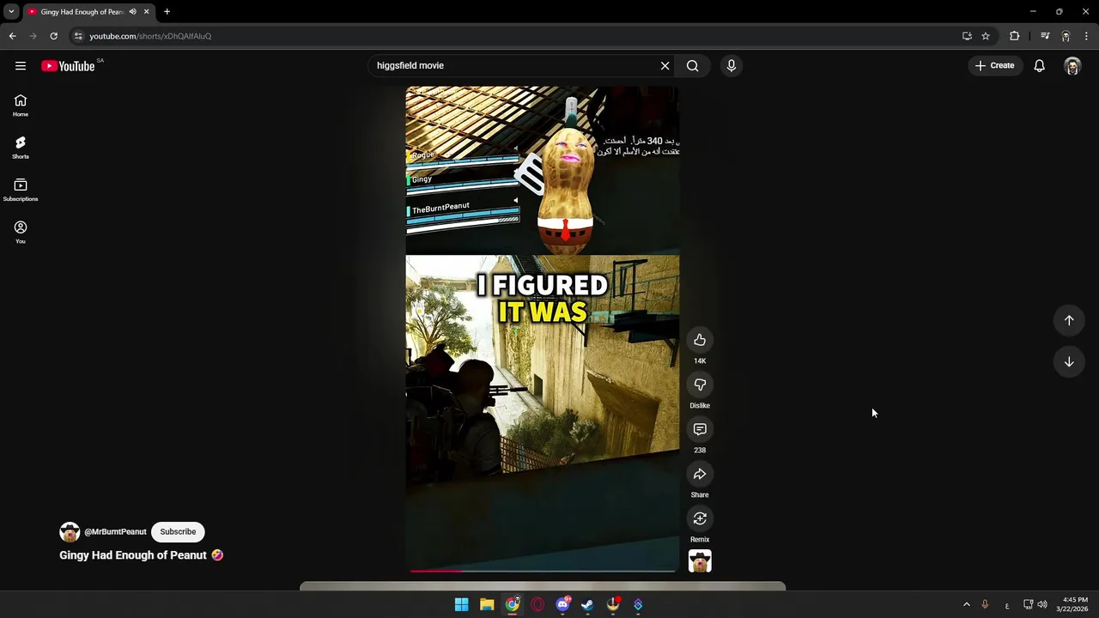Bookmark this page with the star
This screenshot has width=1099, height=618.
point(986,36)
